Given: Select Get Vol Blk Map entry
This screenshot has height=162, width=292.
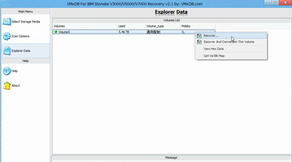Looking at the screenshot, I should click(x=231, y=56).
